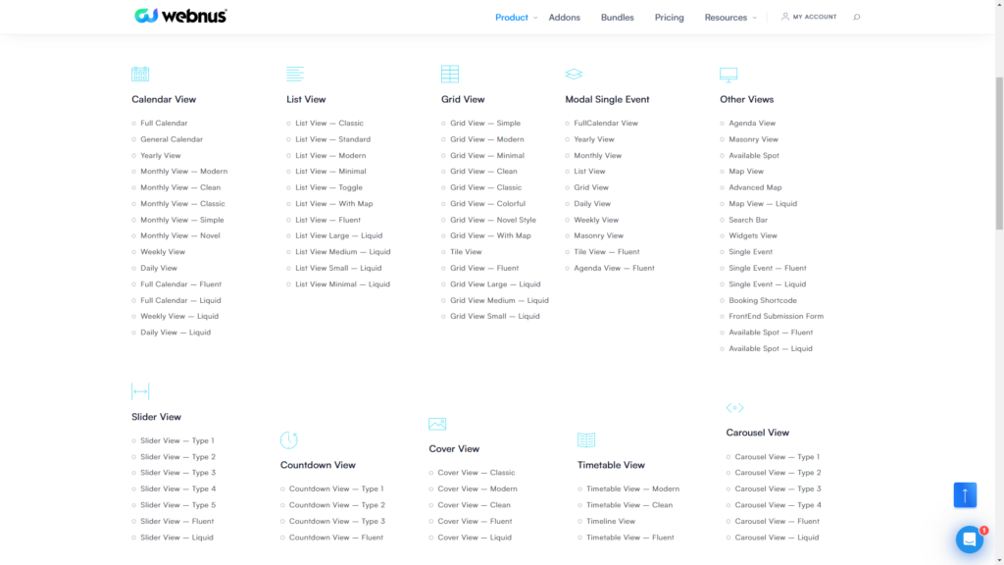The height and width of the screenshot is (565, 1004).
Task: Click the Cover View image icon
Action: coord(437,424)
